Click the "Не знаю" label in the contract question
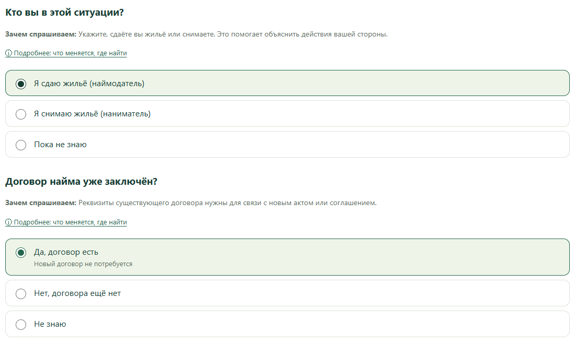Screen dimensions: 575x345 (x=50, y=324)
